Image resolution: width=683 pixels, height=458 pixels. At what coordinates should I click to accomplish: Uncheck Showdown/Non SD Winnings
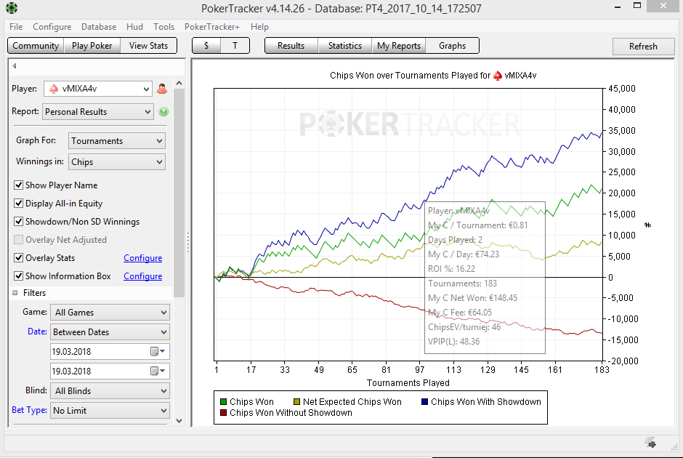coord(18,222)
